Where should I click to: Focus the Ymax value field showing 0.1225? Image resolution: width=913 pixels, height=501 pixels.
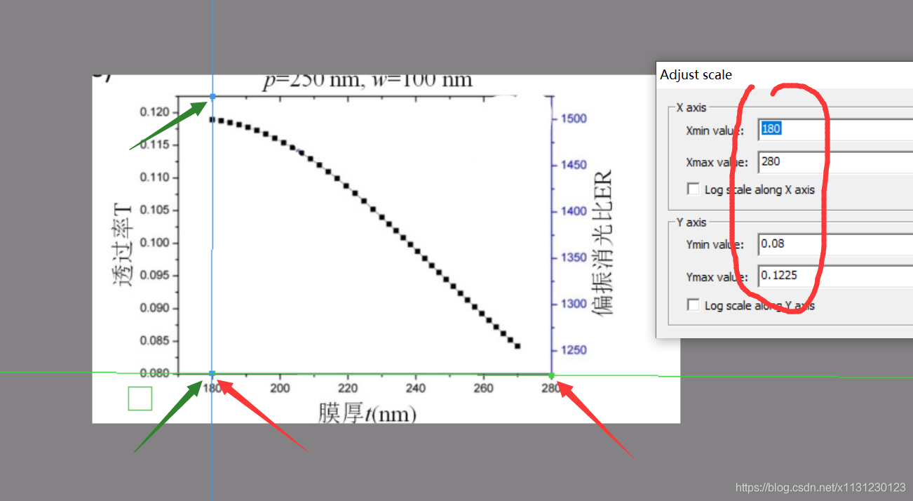[834, 276]
